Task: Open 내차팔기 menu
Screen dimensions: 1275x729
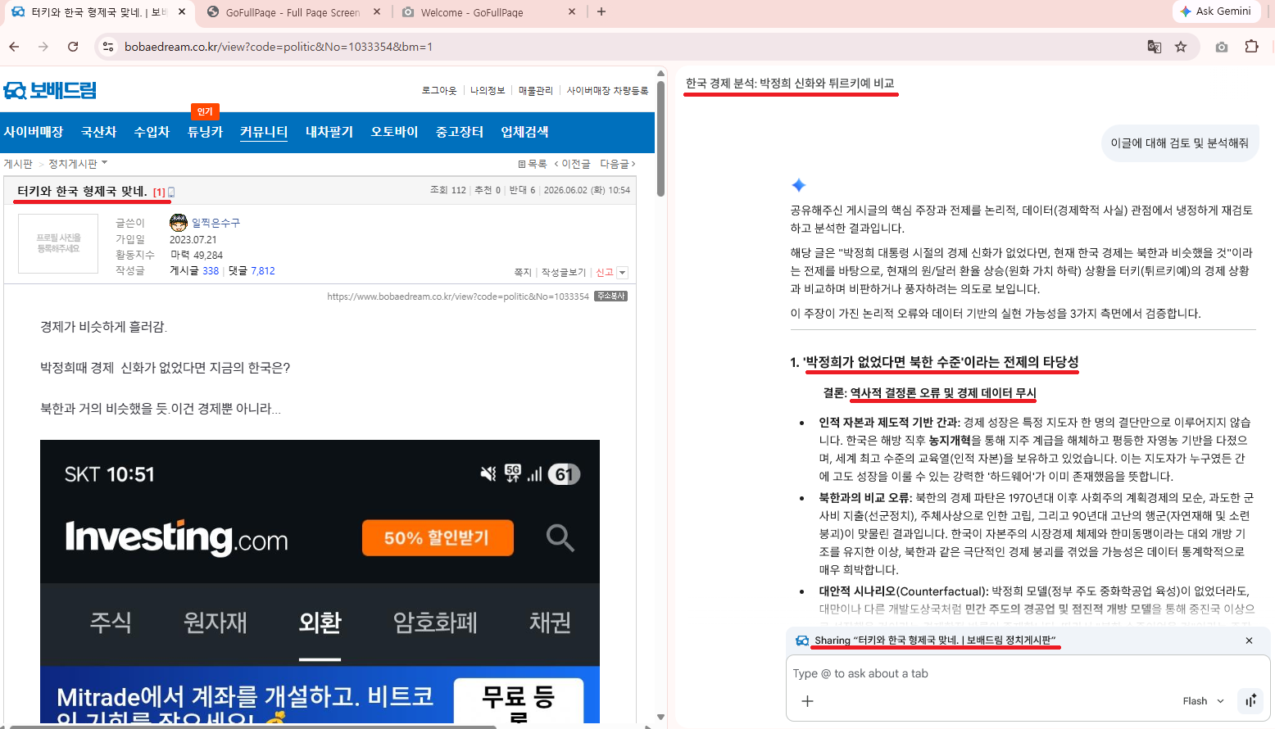Action: click(x=329, y=132)
